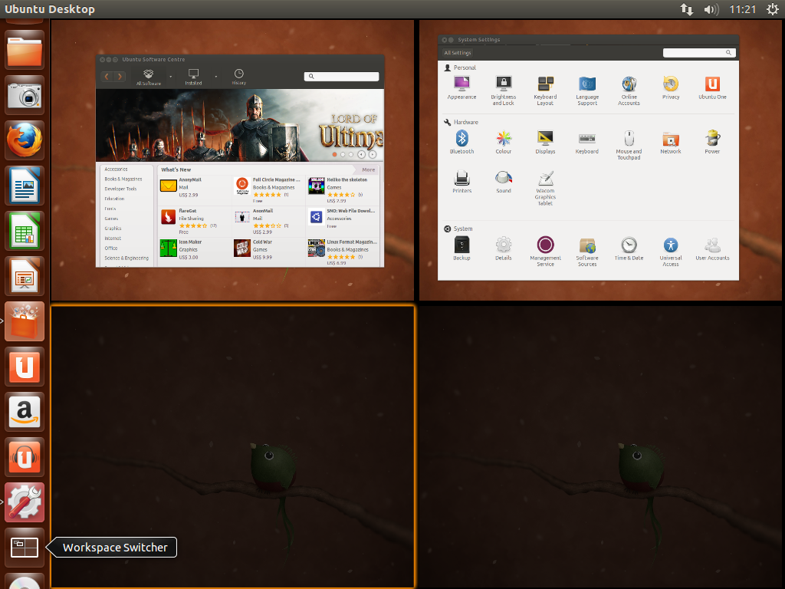785x589 pixels.
Task: Open Keyboard Layout settings
Action: [x=545, y=91]
